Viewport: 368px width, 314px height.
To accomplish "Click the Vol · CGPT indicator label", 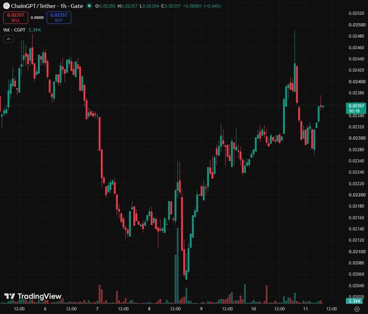I will pos(14,30).
